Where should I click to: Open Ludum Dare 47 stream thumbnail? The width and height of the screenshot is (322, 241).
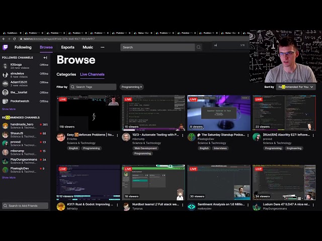tap(284, 182)
